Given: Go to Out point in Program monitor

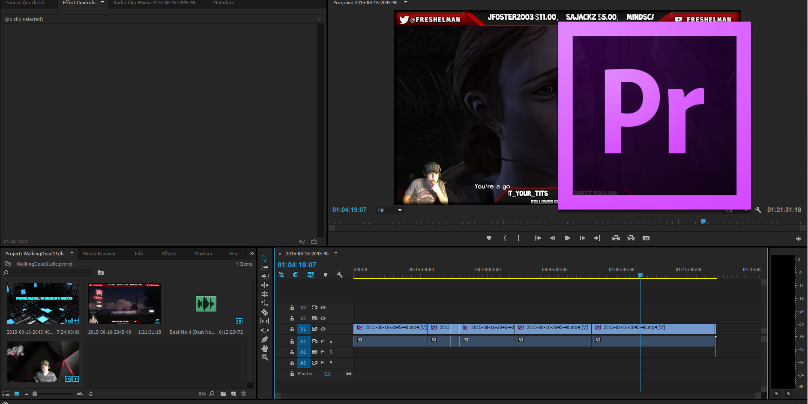Looking at the screenshot, I should tap(597, 238).
